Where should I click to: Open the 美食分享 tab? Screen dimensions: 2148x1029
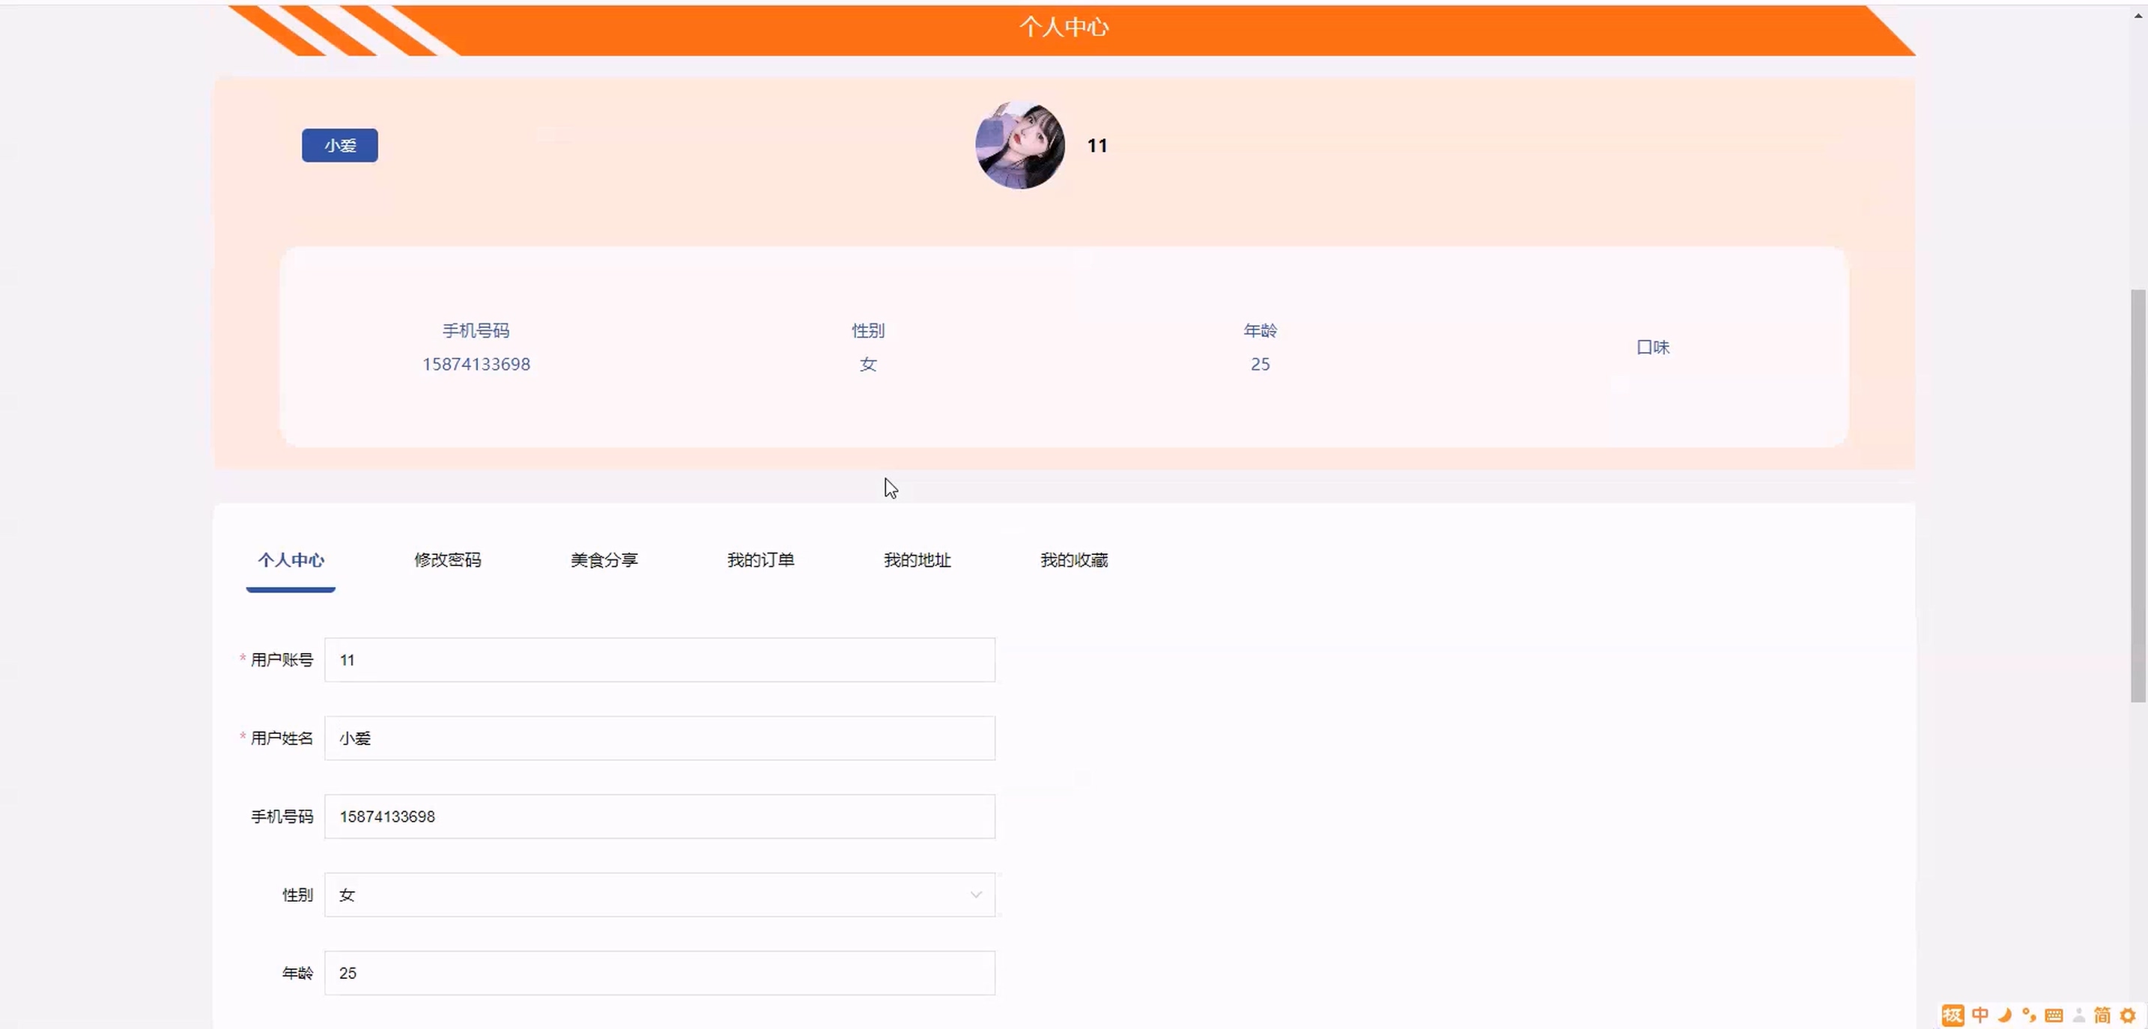coord(604,559)
